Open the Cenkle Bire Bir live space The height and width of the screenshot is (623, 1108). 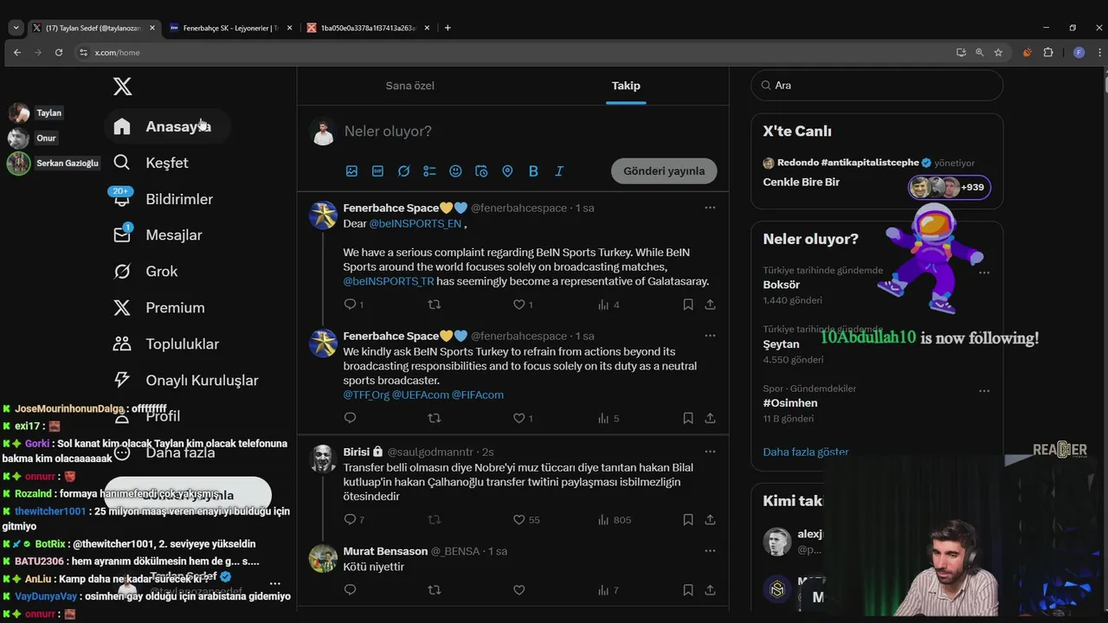(802, 183)
